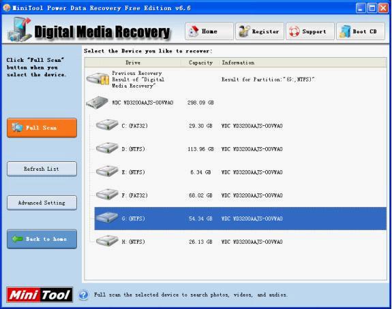Click the 54.34 GB capacity value
This screenshot has width=392, height=309.
pos(200,218)
